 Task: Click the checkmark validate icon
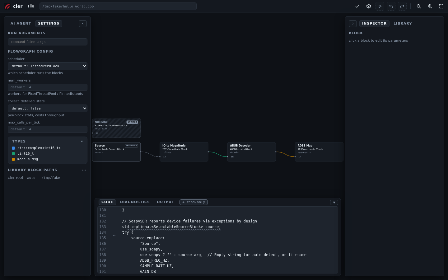coord(357,6)
